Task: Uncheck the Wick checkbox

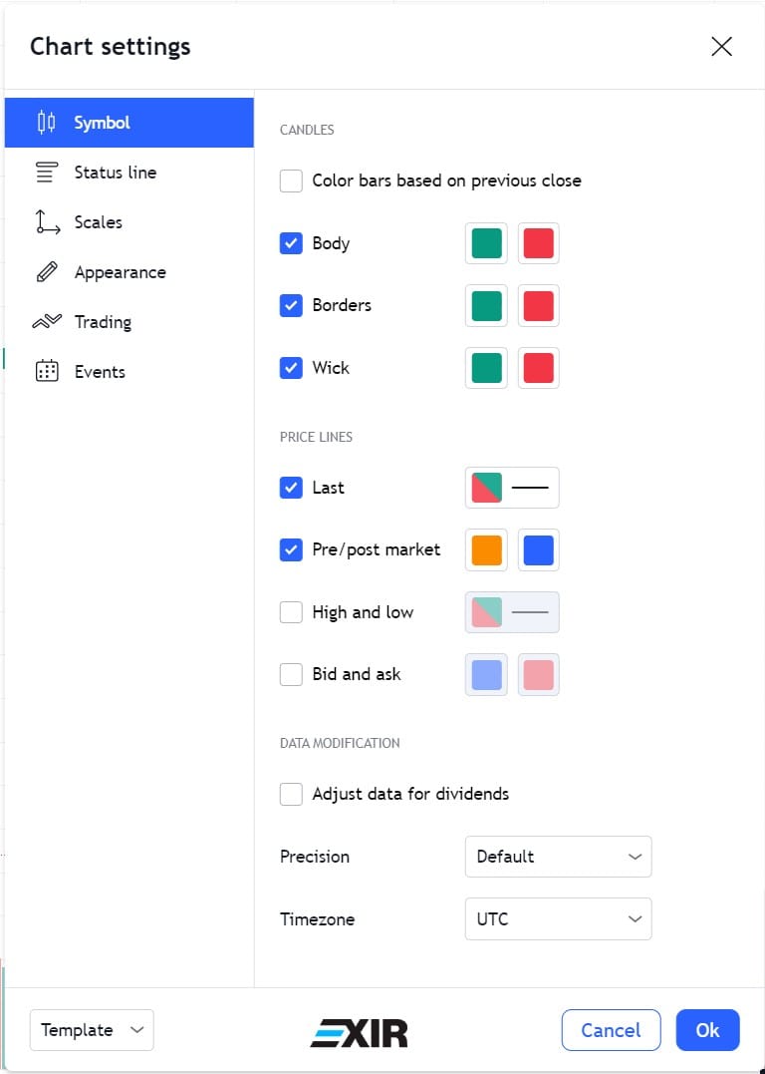Action: point(291,368)
